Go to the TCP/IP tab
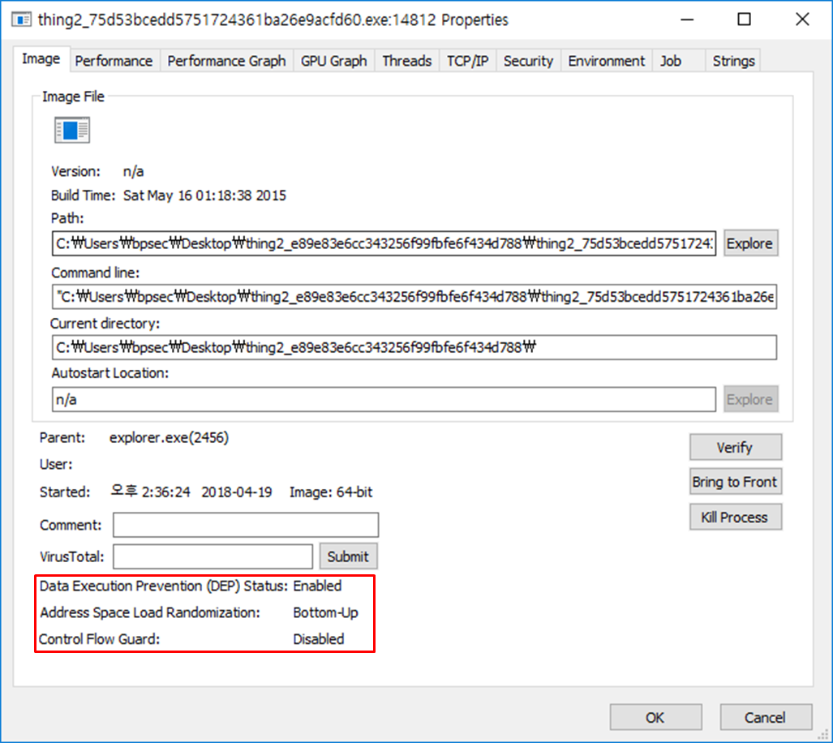Image resolution: width=833 pixels, height=743 pixels. [467, 61]
